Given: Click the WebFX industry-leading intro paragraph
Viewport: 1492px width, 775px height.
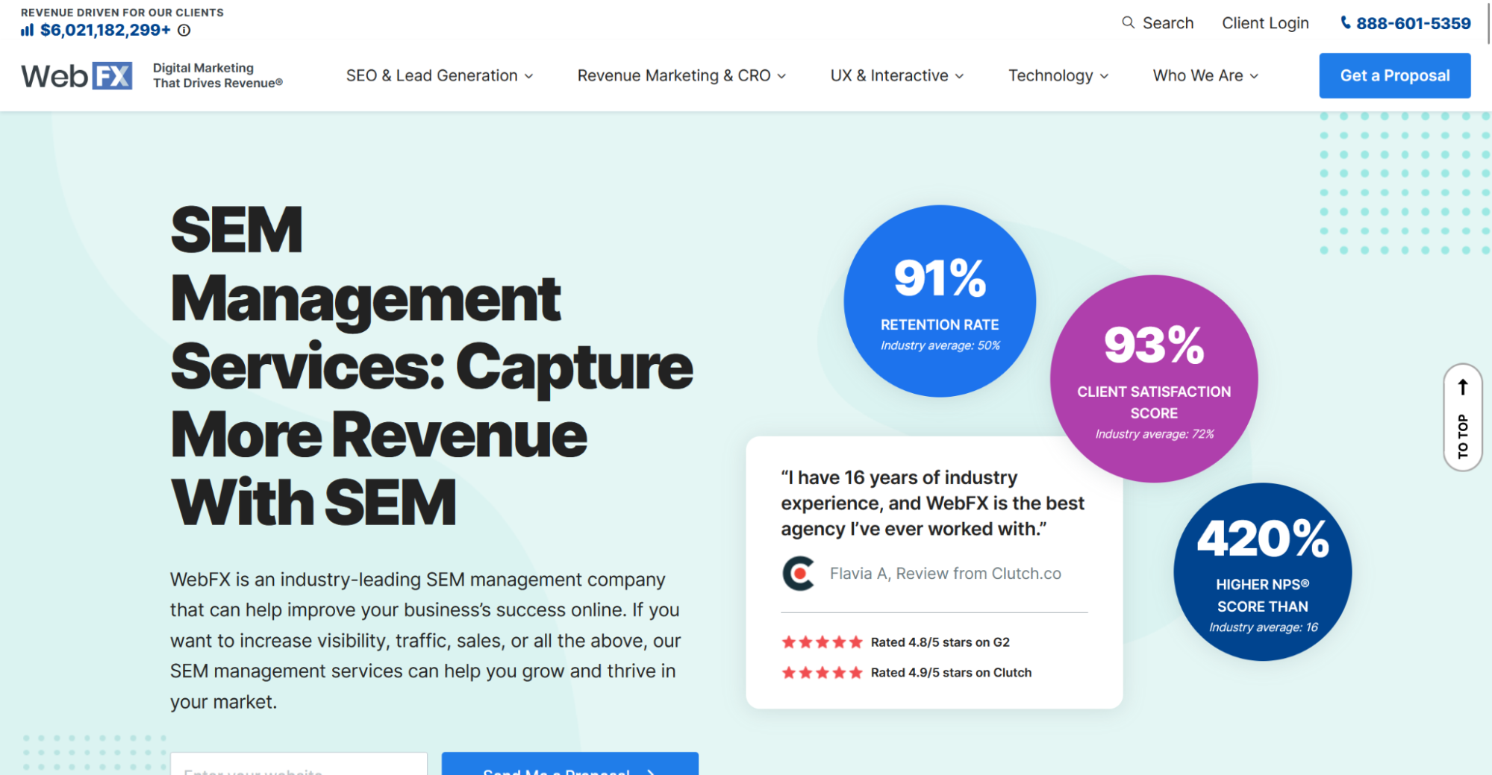Looking at the screenshot, I should click(425, 641).
